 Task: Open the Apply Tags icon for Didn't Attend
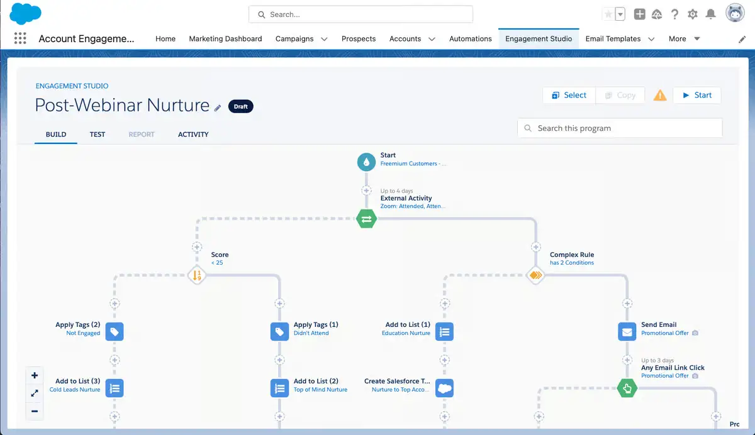click(x=279, y=331)
